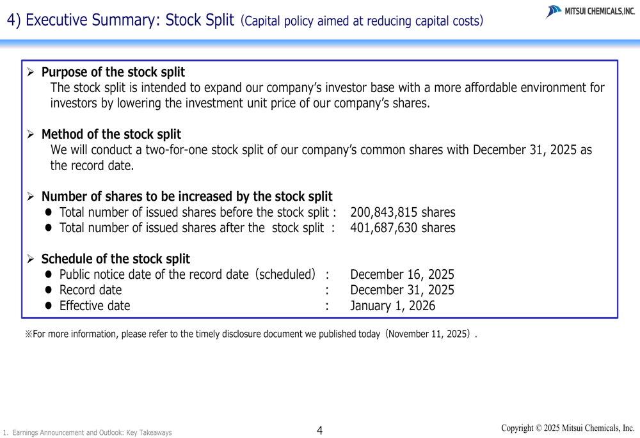Viewport: 640px width, 438px height.
Task: Click the 'Purpose of the stock split' heading
Action: click(x=113, y=72)
